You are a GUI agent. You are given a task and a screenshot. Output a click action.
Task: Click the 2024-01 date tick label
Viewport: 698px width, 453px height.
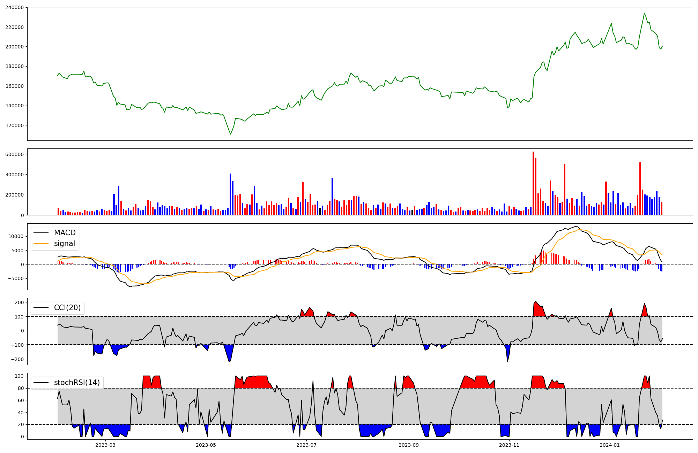(x=610, y=445)
